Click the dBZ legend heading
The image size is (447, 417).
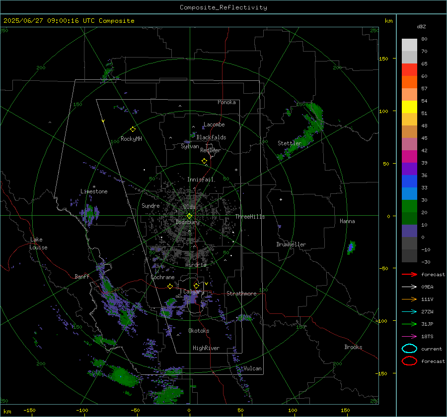point(421,26)
